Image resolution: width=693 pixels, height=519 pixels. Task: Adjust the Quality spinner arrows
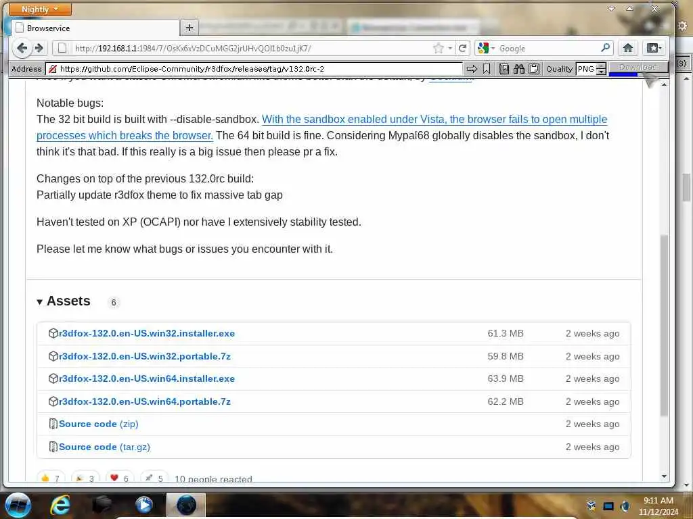(601, 69)
